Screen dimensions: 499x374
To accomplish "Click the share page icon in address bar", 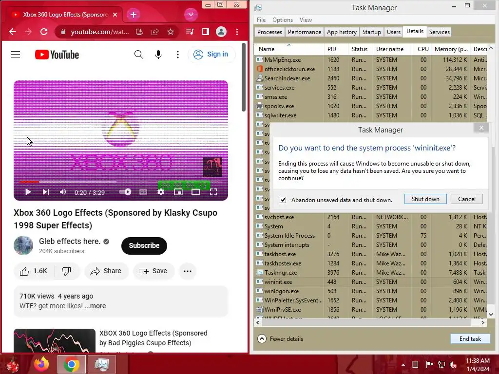I will pyautogui.click(x=155, y=32).
